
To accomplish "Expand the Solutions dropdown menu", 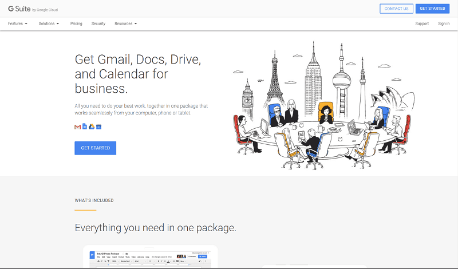I will coord(49,23).
